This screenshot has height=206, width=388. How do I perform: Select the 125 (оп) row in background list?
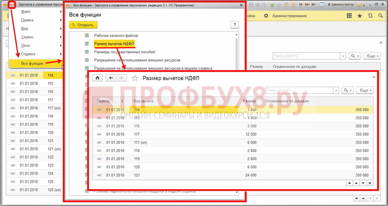pos(34,190)
